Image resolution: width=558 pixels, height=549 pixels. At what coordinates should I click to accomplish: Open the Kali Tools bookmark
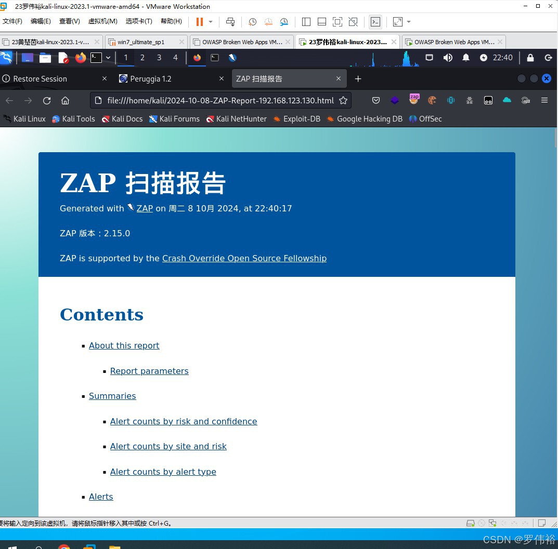[x=73, y=119]
